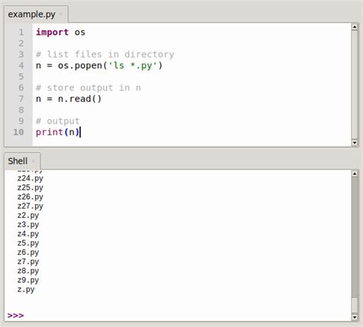Image resolution: width=363 pixels, height=327 pixels.
Task: Click z26.py in the Shell output
Action: click(30, 197)
